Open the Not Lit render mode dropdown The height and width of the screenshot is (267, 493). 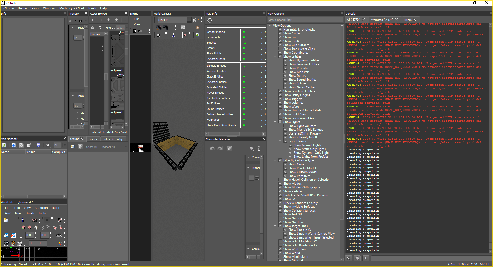pyautogui.click(x=174, y=20)
